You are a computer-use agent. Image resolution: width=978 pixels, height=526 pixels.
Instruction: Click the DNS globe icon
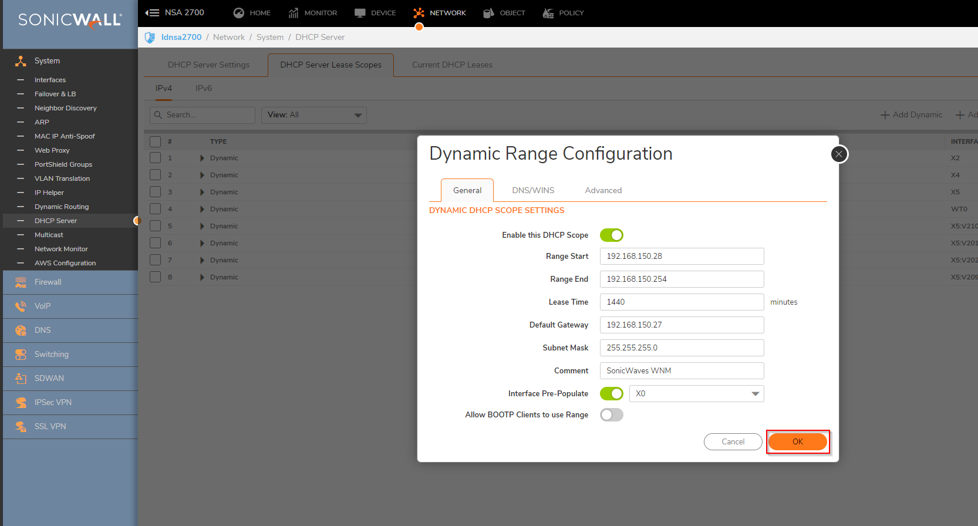click(21, 331)
